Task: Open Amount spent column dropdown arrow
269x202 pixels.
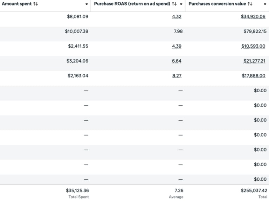Action: (87, 4)
